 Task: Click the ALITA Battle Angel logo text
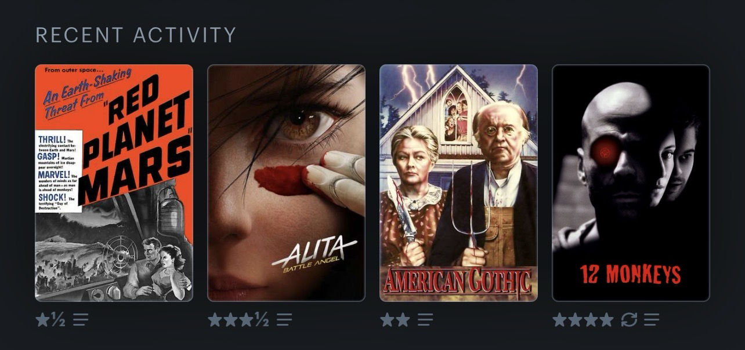[314, 255]
